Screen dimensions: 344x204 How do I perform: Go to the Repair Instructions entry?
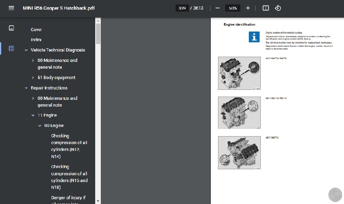pos(49,88)
